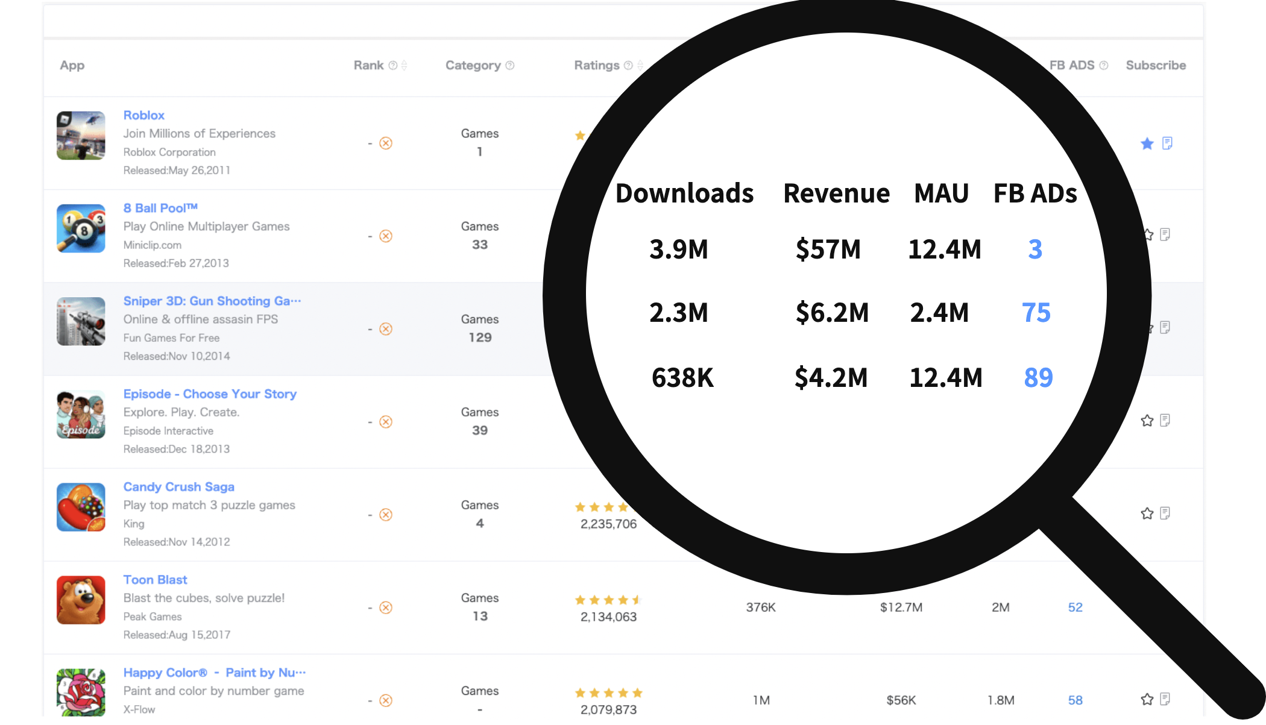
Task: Click the Category column header label
Action: tap(473, 65)
